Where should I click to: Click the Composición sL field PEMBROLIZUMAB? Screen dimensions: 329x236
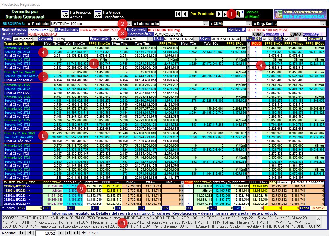(203, 34)
